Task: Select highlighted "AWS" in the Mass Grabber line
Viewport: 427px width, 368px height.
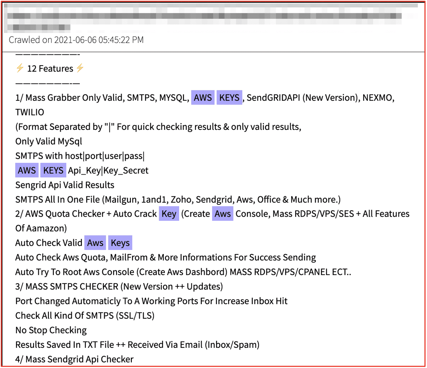Action: (203, 98)
